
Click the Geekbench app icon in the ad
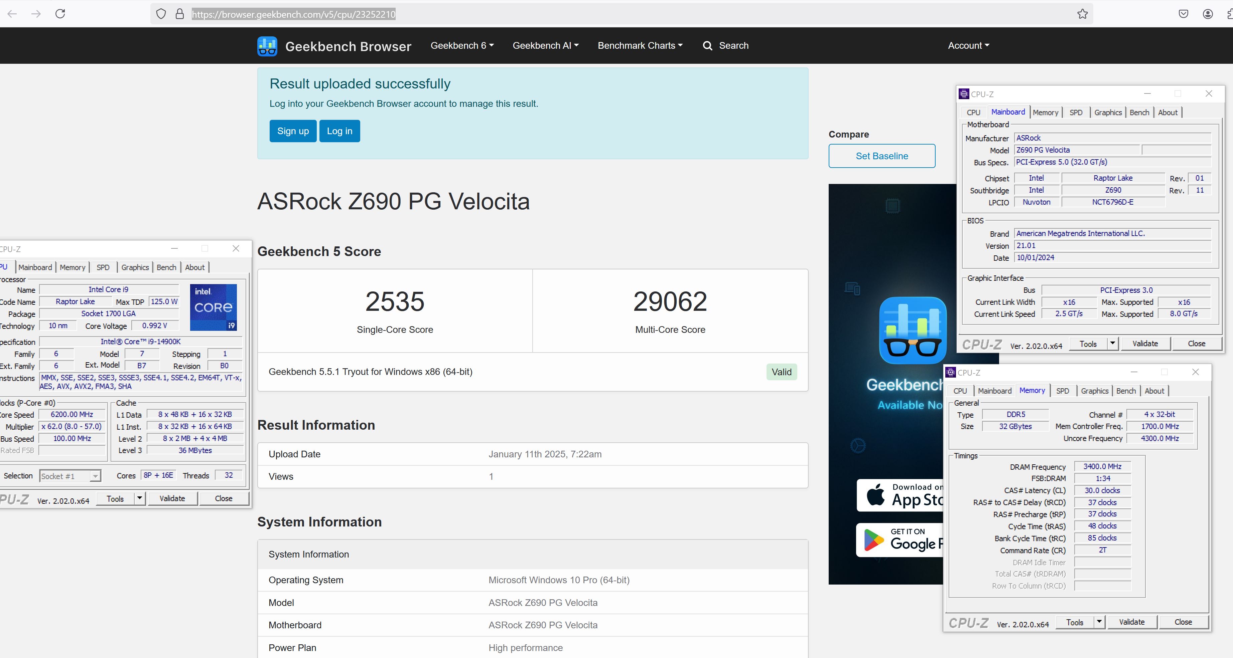[912, 330]
